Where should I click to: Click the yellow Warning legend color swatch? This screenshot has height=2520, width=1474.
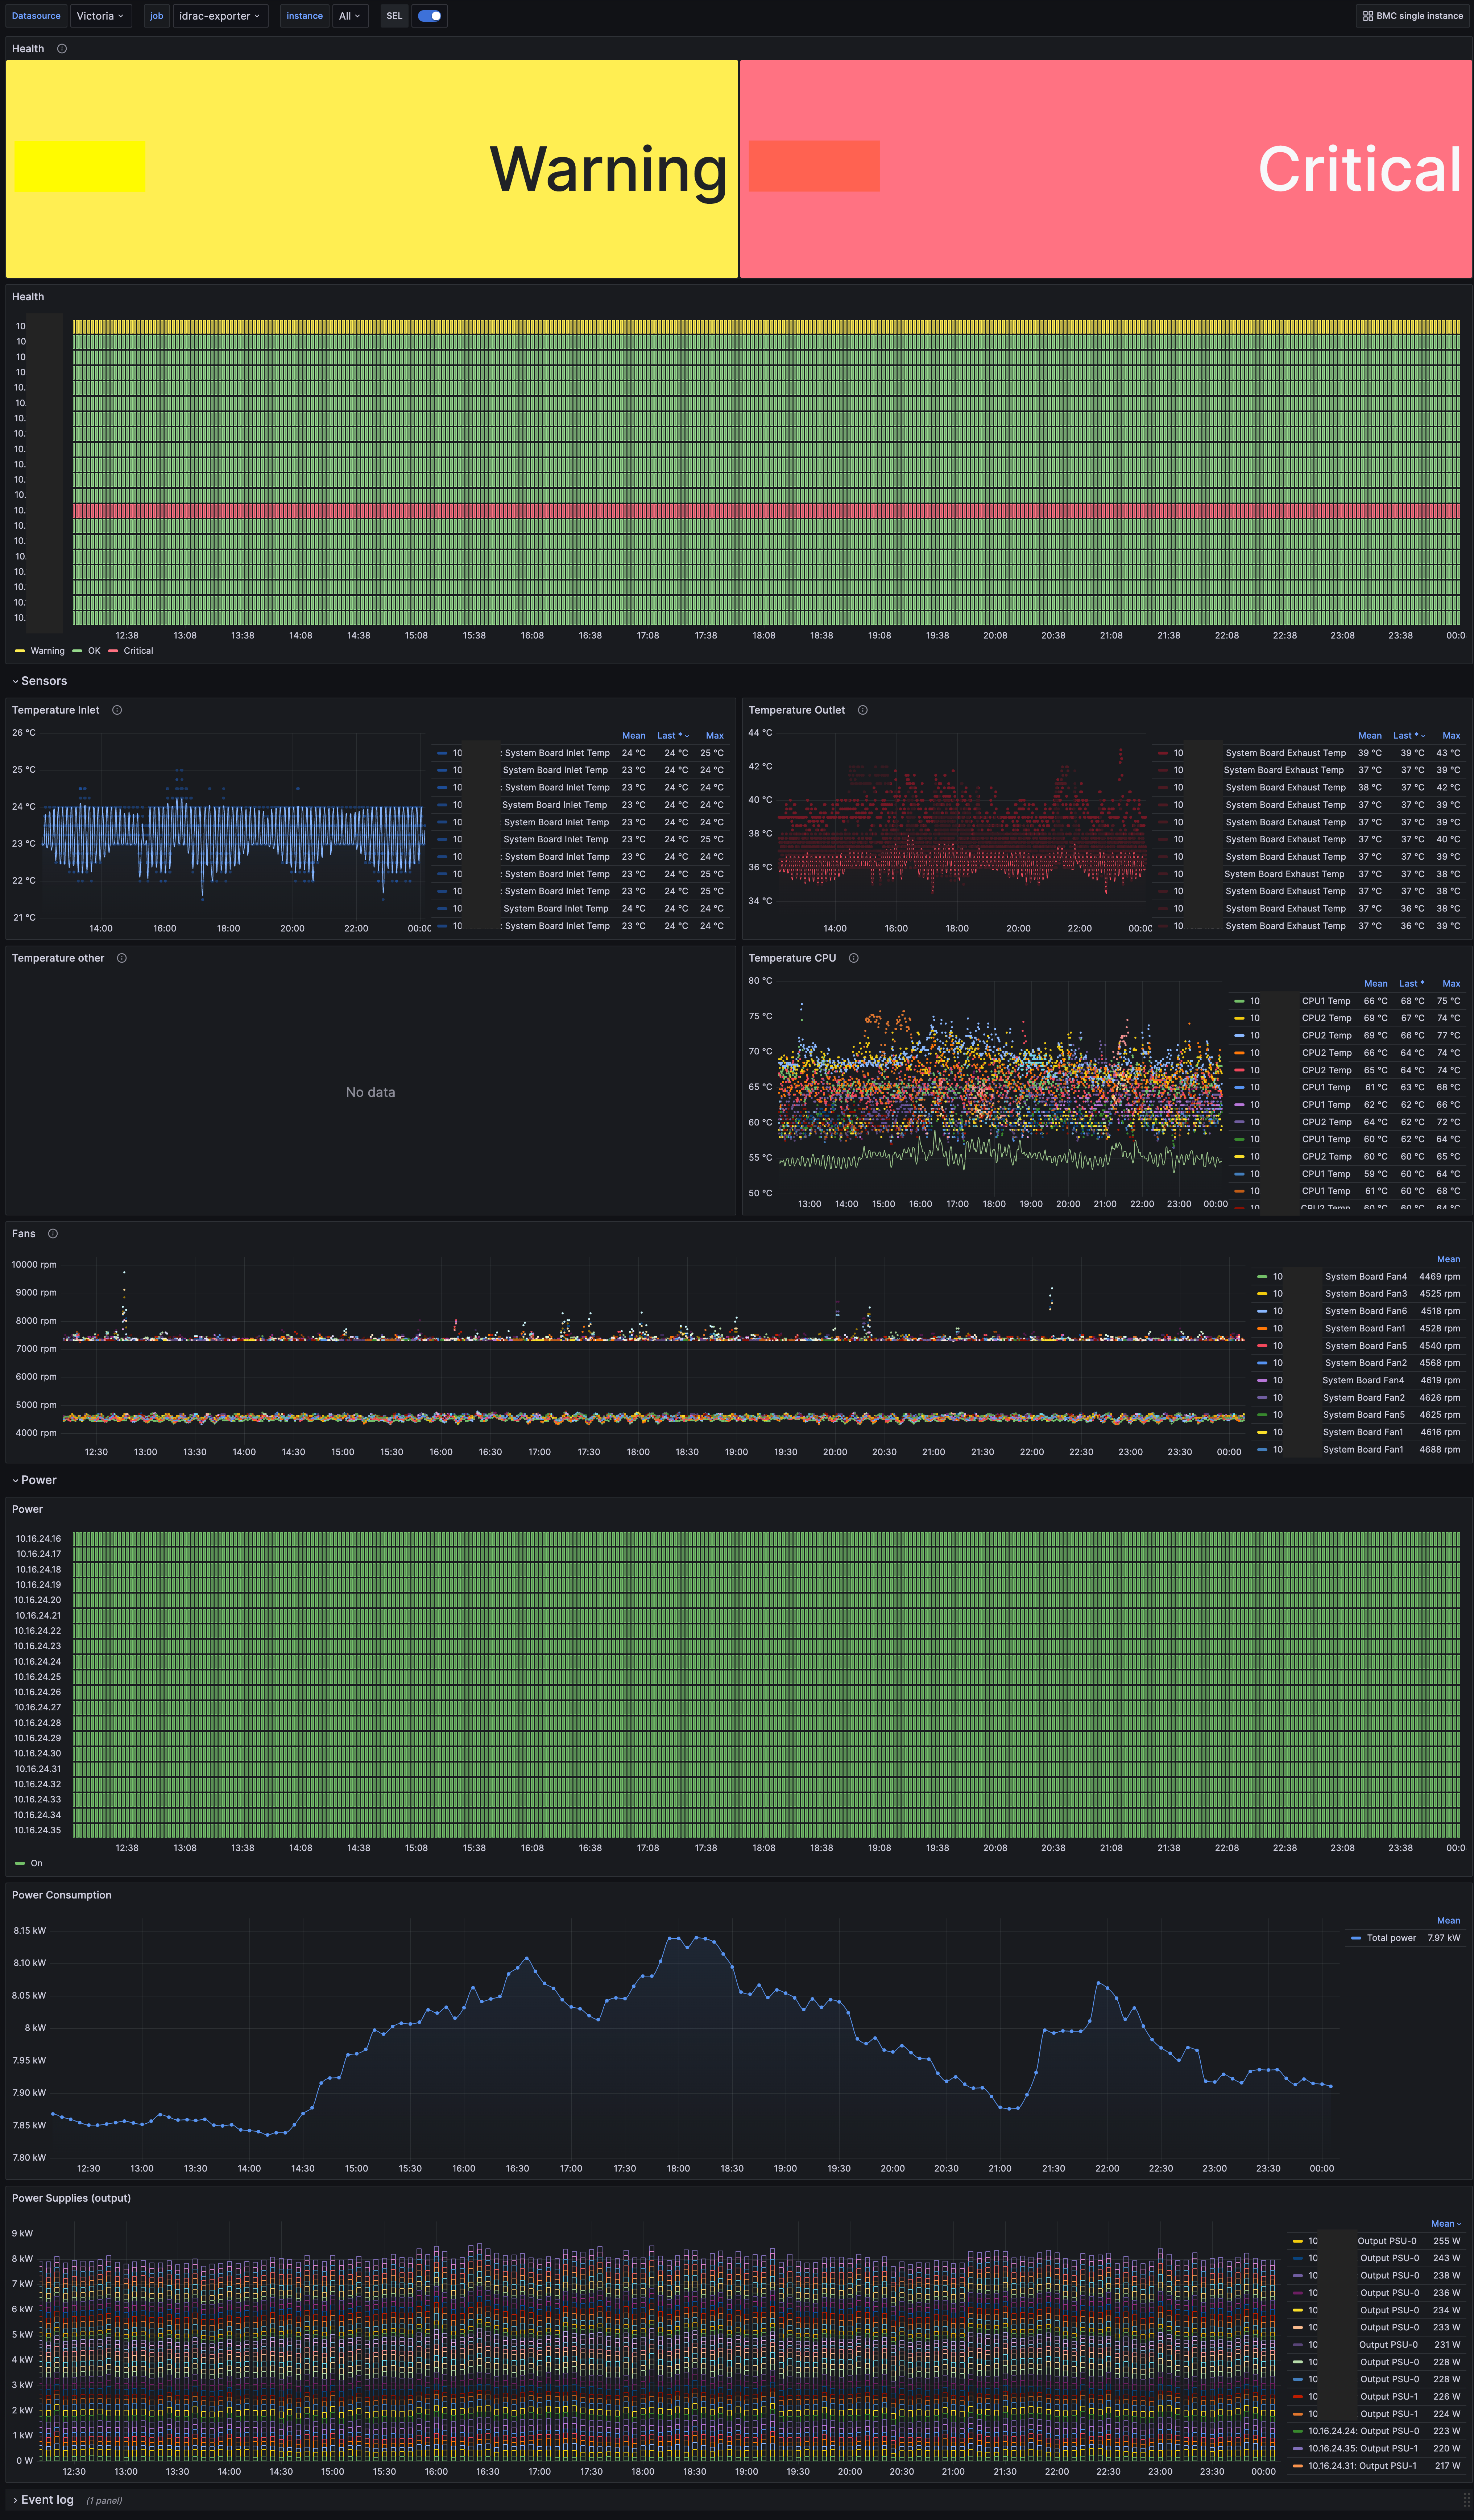20,651
